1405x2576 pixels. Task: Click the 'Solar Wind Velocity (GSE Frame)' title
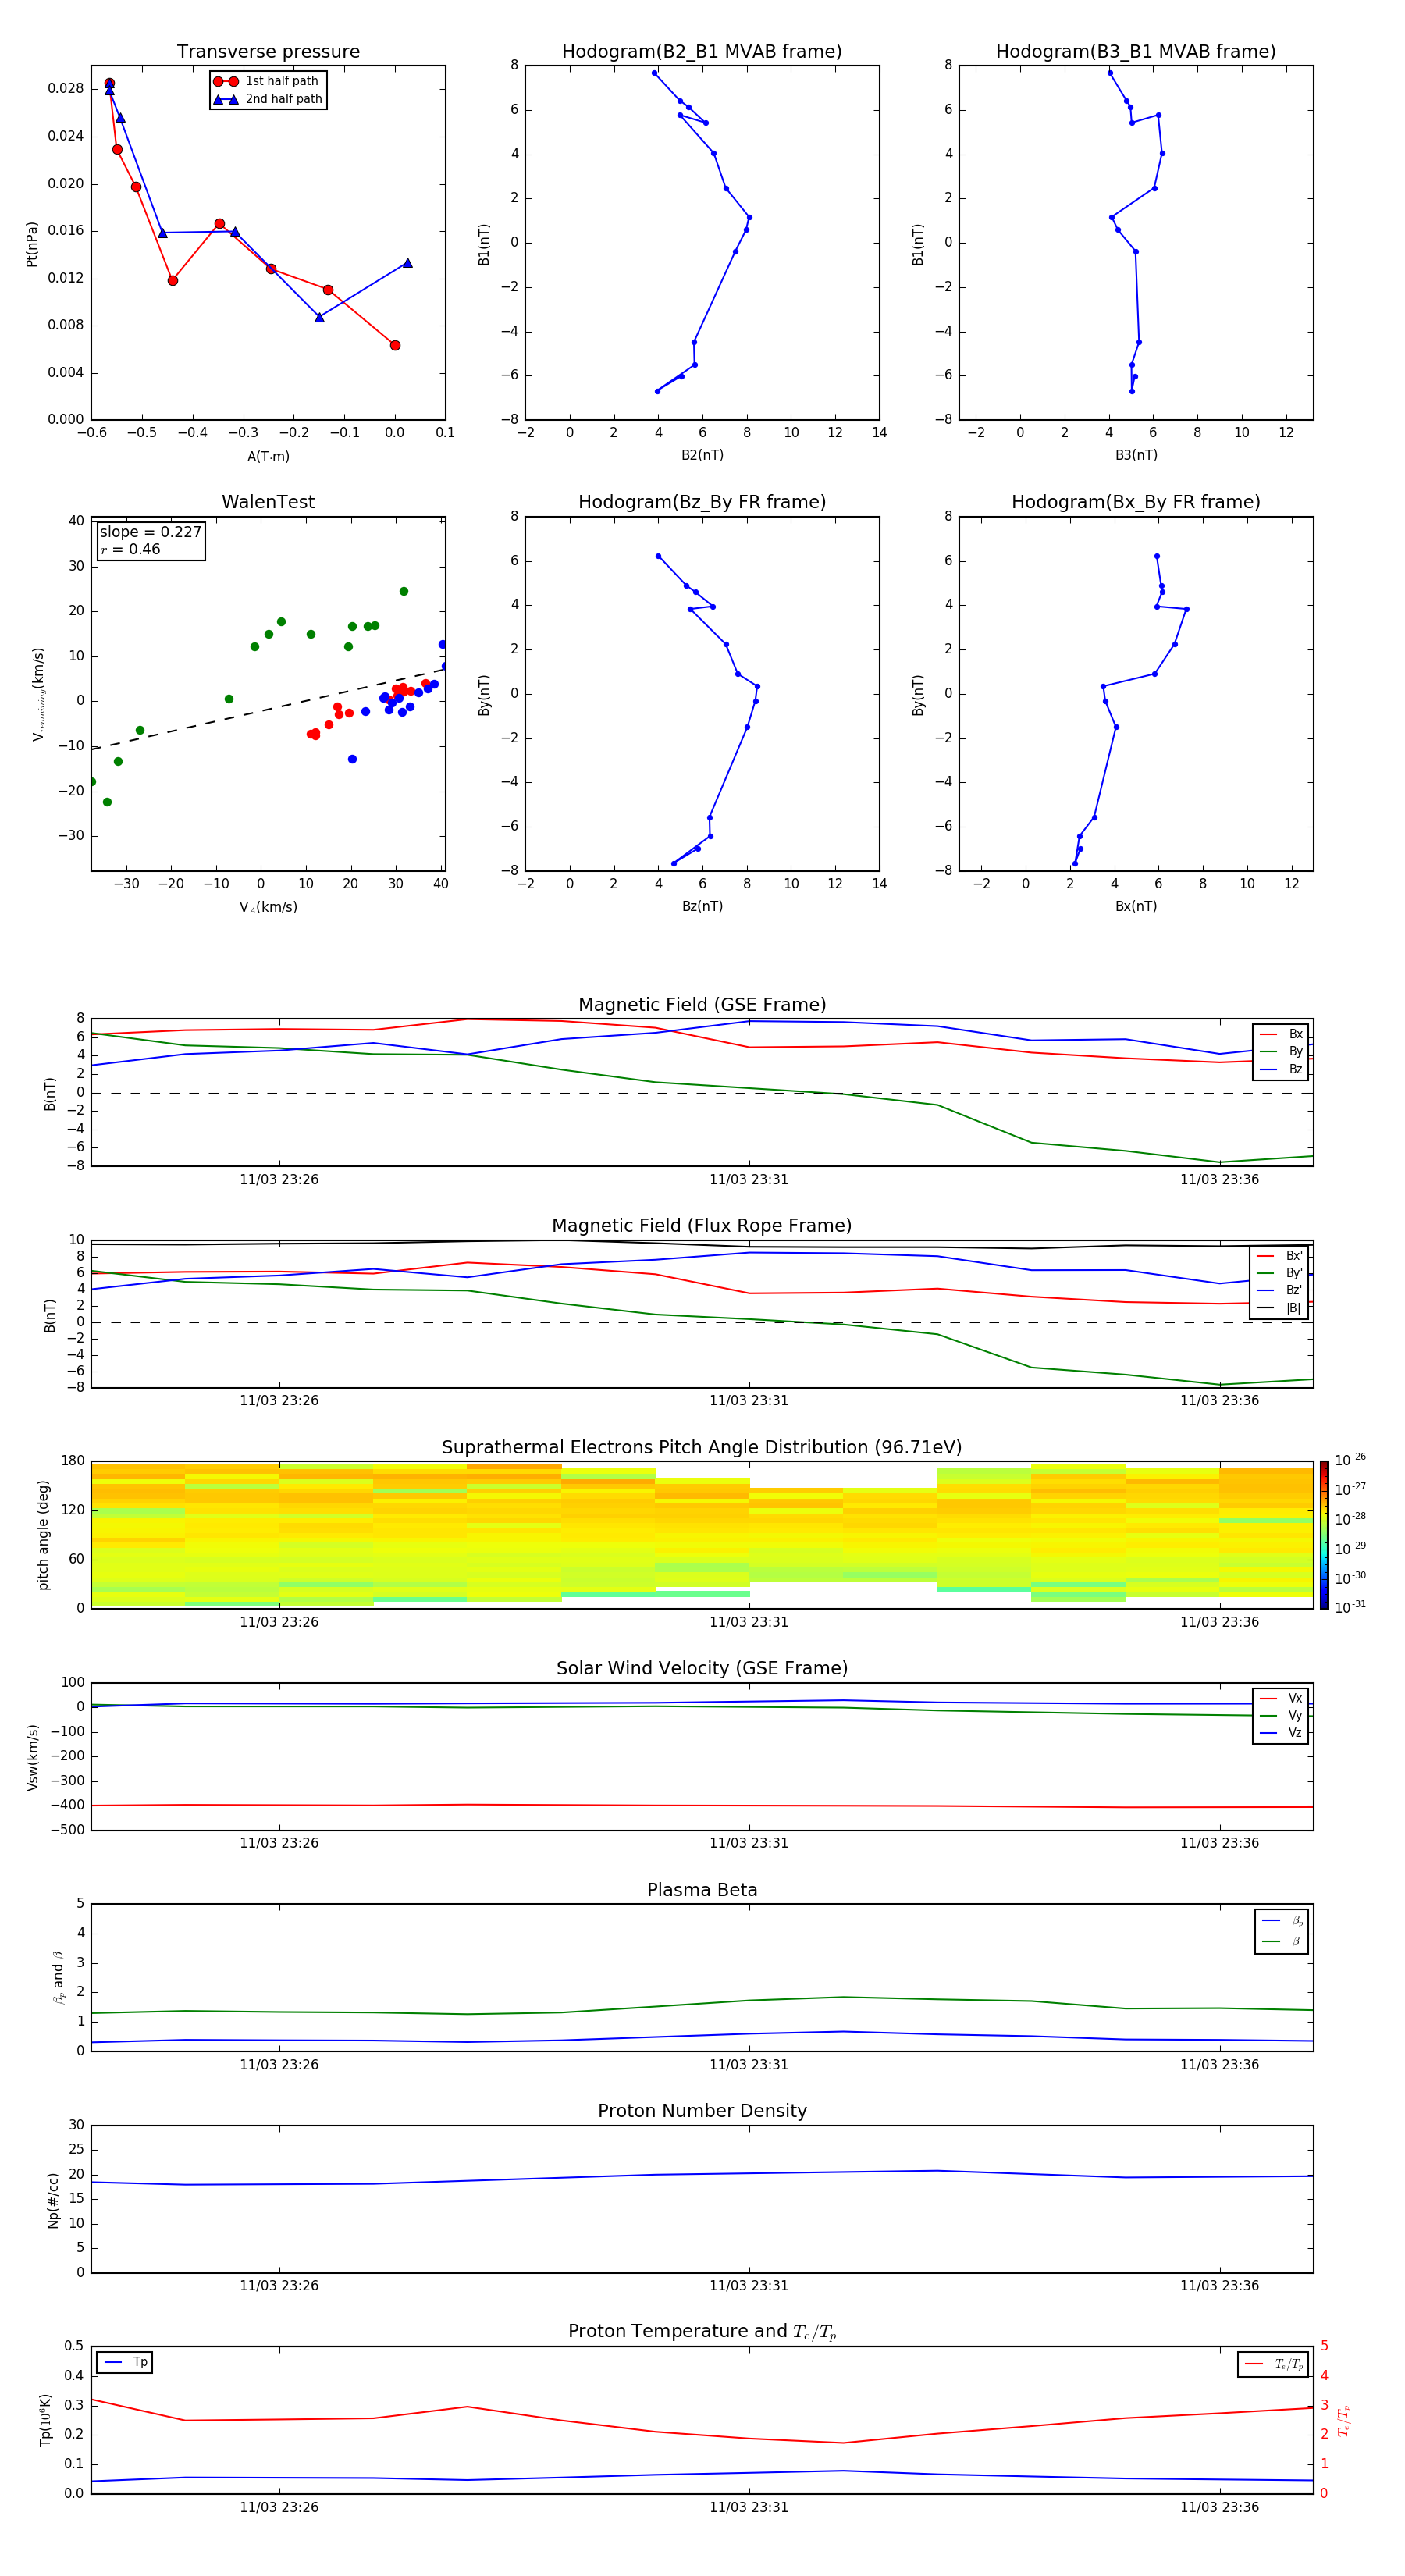pyautogui.click(x=702, y=1668)
